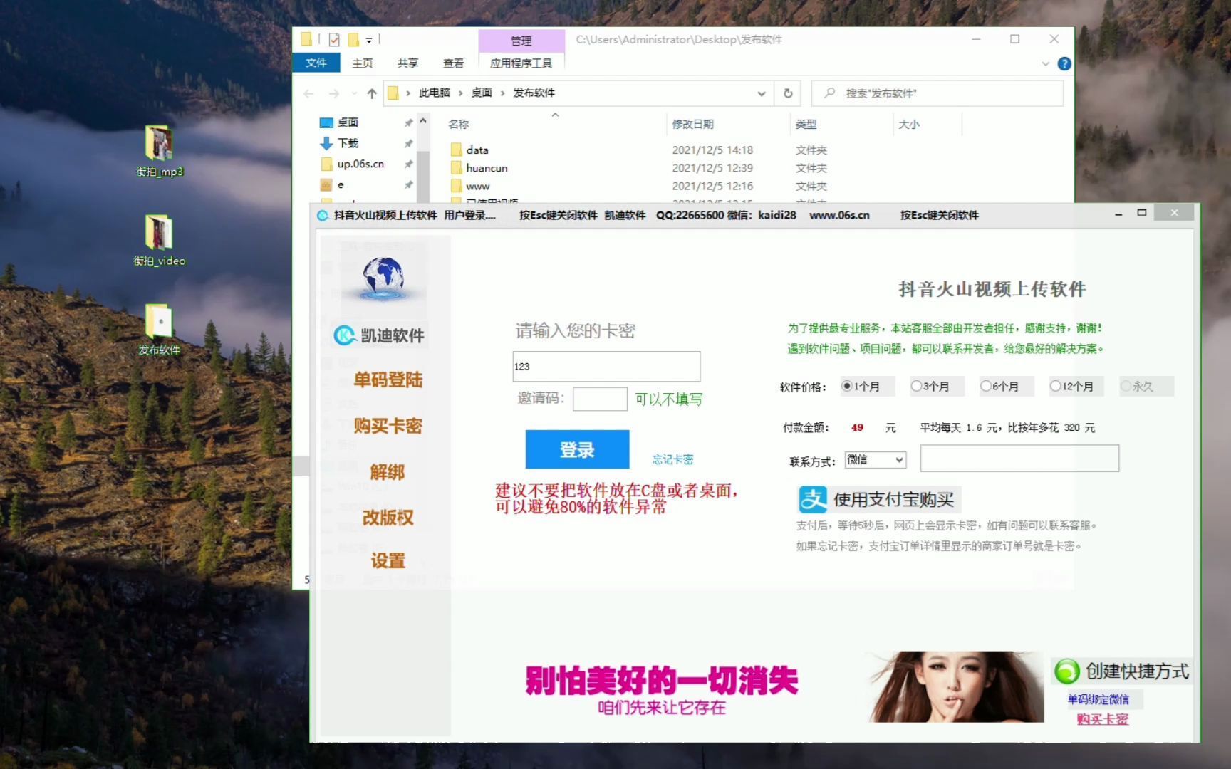Screen dimensions: 1231x769
Task: Click the 单码绑定微信 link
Action: 1098,699
